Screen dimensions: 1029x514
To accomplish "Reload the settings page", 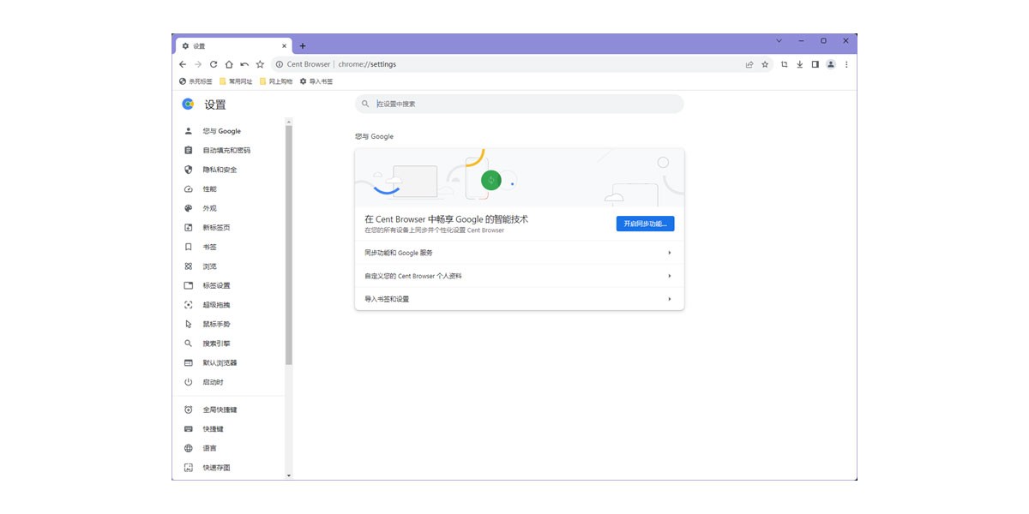I will tap(214, 64).
